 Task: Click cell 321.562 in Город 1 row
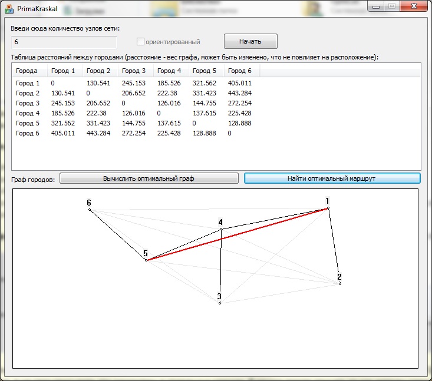[x=205, y=83]
